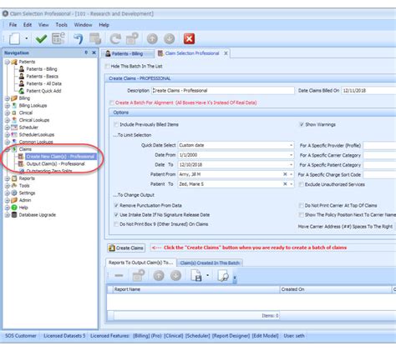Screen dimensions: 396x351
Task: Toggle Show Warnings checkbox
Action: (x=302, y=124)
